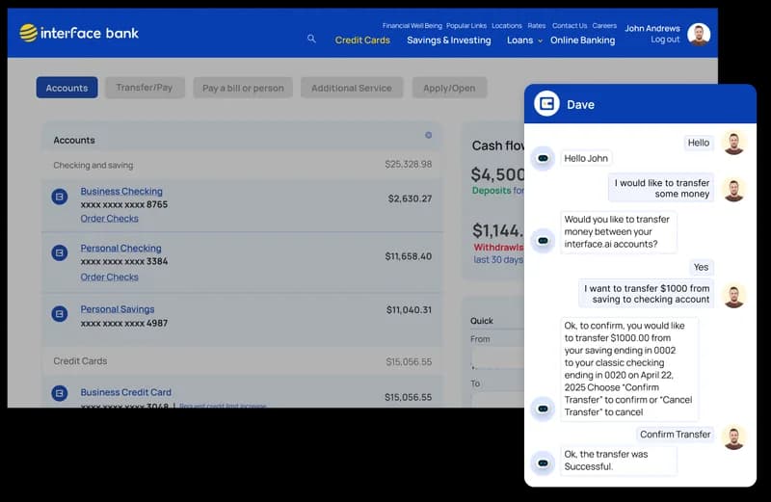Click the John Andrews user name

point(652,29)
